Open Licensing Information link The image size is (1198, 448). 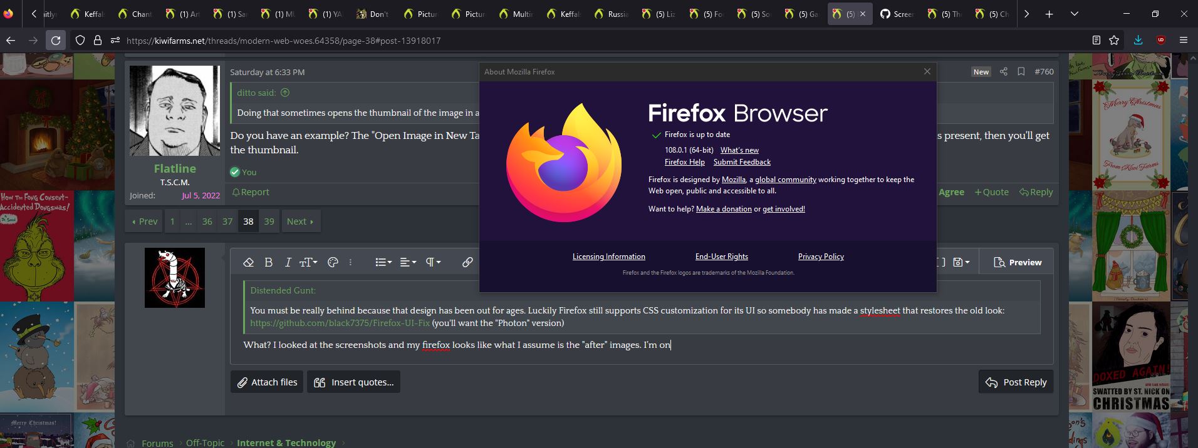pyautogui.click(x=608, y=257)
